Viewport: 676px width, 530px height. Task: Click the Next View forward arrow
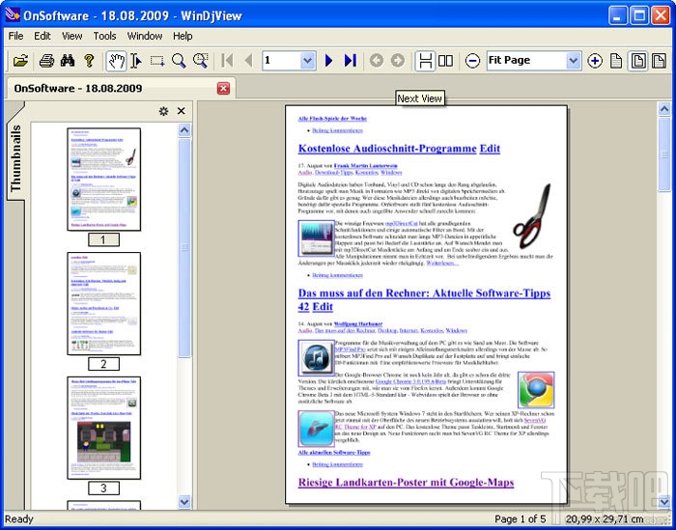click(398, 61)
